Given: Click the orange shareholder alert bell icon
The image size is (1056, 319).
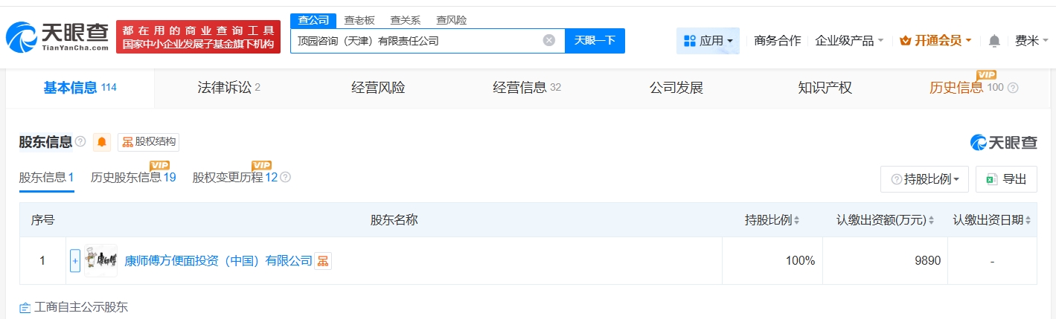Looking at the screenshot, I should point(102,142).
